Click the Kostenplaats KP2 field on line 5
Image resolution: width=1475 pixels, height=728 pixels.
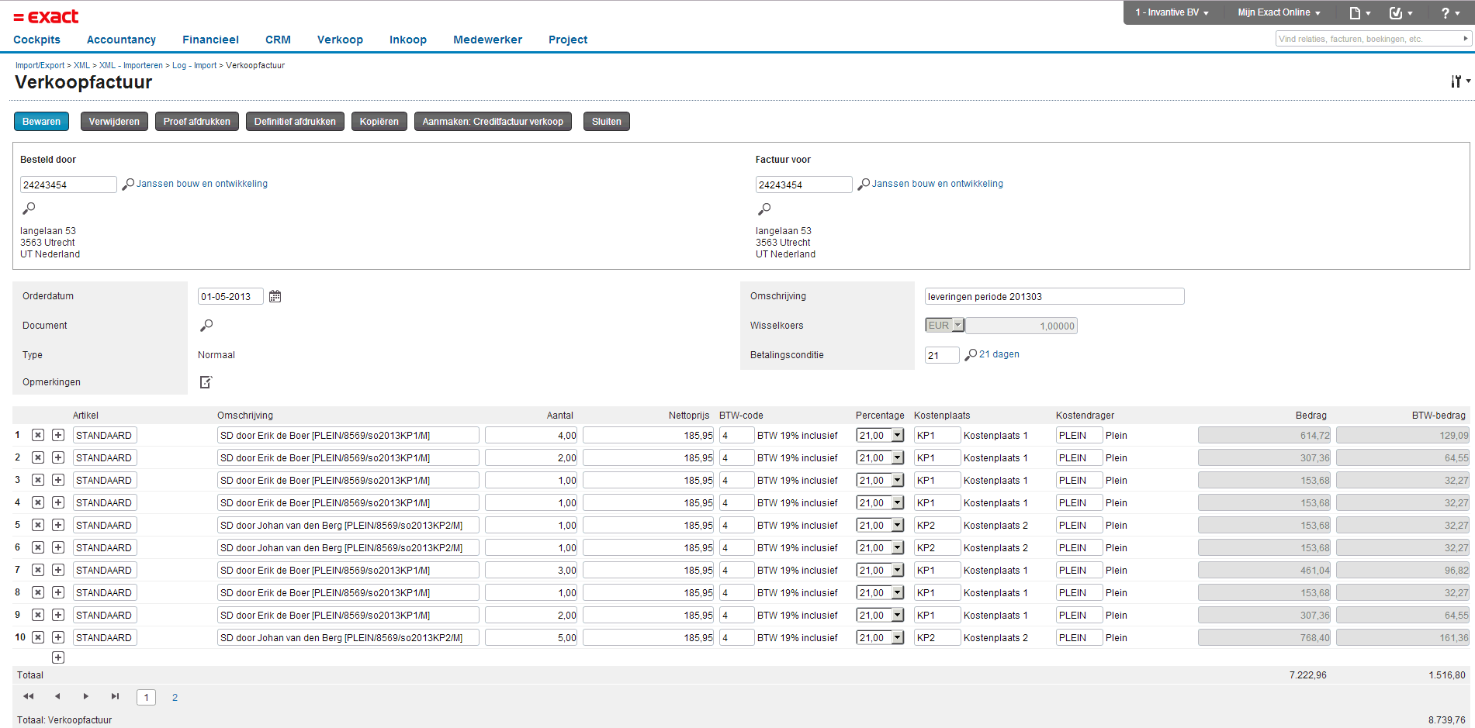(937, 526)
